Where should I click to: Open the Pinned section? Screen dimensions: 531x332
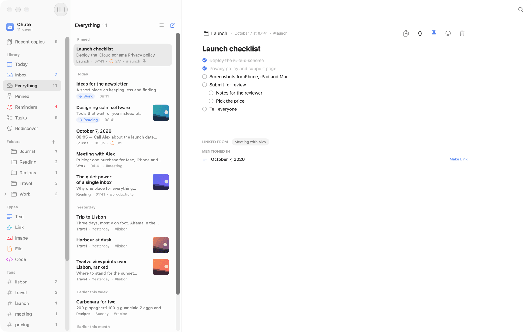[x=32, y=96]
